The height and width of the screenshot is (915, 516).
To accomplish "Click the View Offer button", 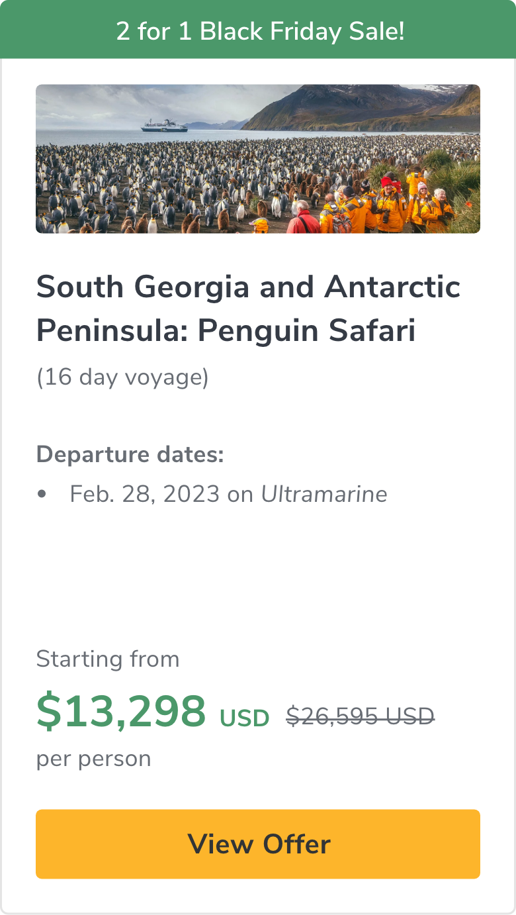I will click(x=258, y=843).
